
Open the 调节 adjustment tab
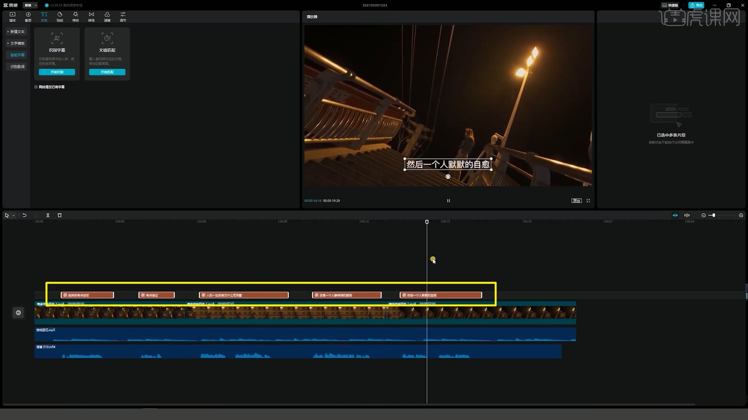click(123, 17)
